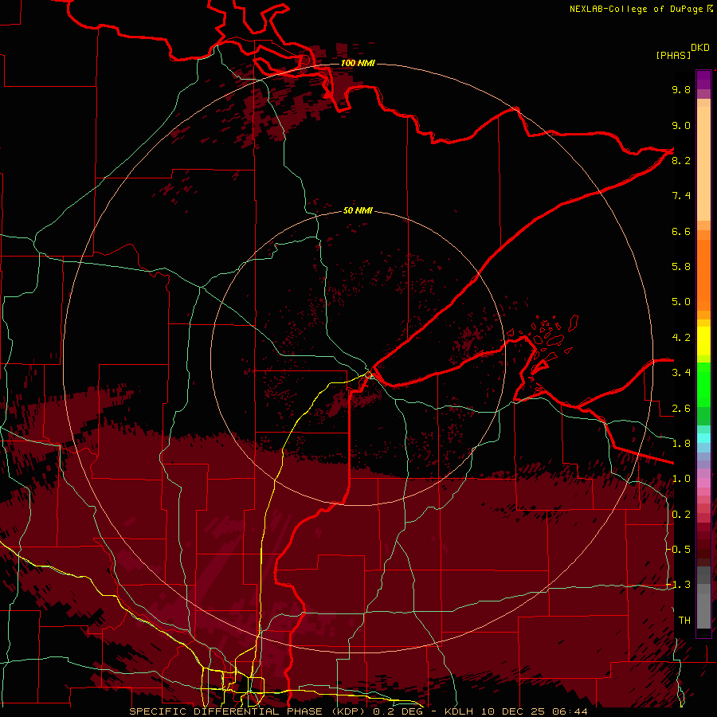Click the 2.6 scale label
This screenshot has height=717, width=717.
pos(681,409)
